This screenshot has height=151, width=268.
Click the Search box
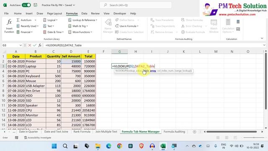click(x=136, y=5)
